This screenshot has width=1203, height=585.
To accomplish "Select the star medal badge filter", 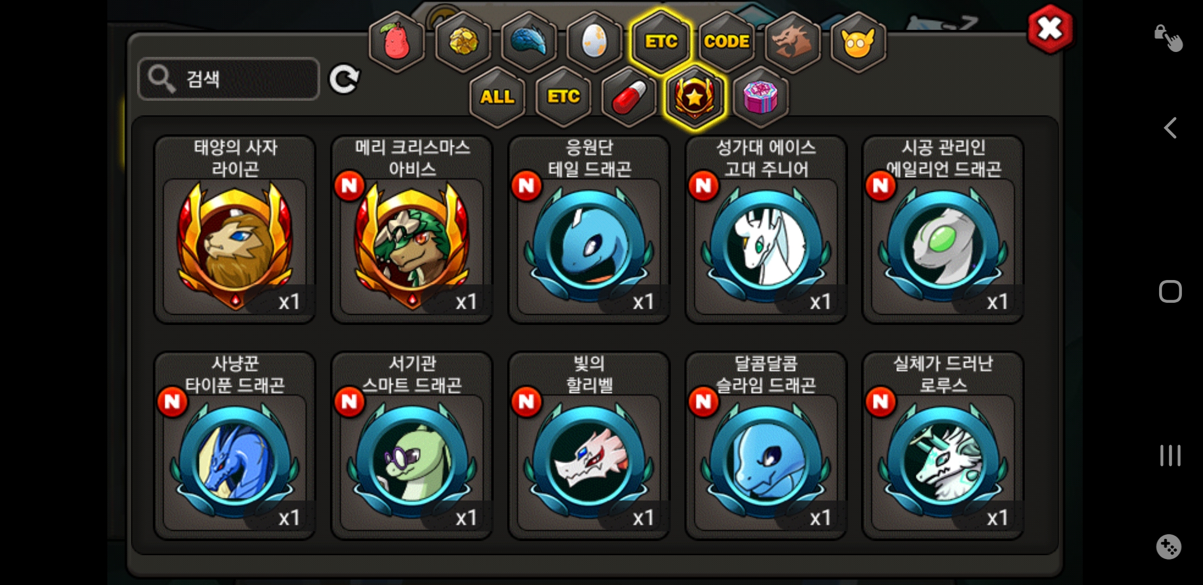I will click(695, 97).
